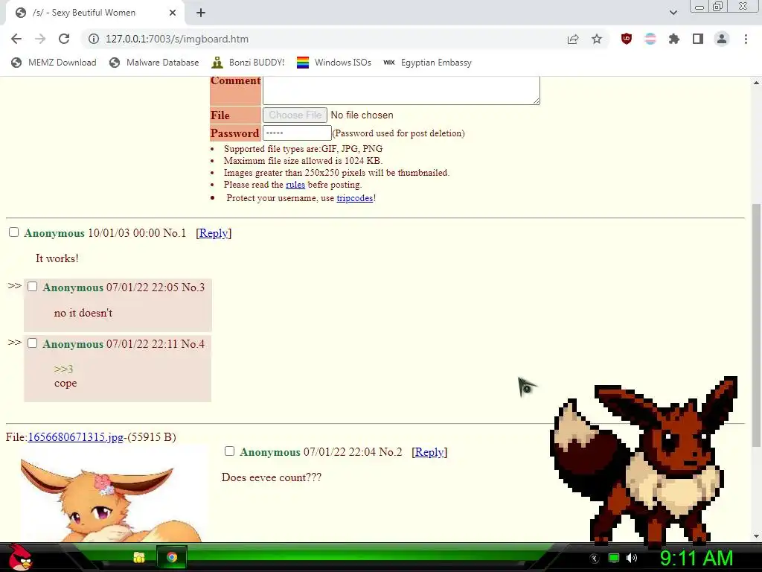Click the browser forward arrow
The height and width of the screenshot is (572, 762).
point(40,39)
